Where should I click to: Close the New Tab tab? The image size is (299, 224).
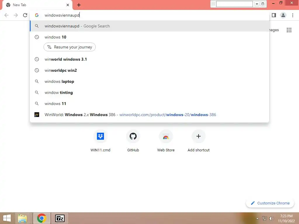[x=68, y=5]
